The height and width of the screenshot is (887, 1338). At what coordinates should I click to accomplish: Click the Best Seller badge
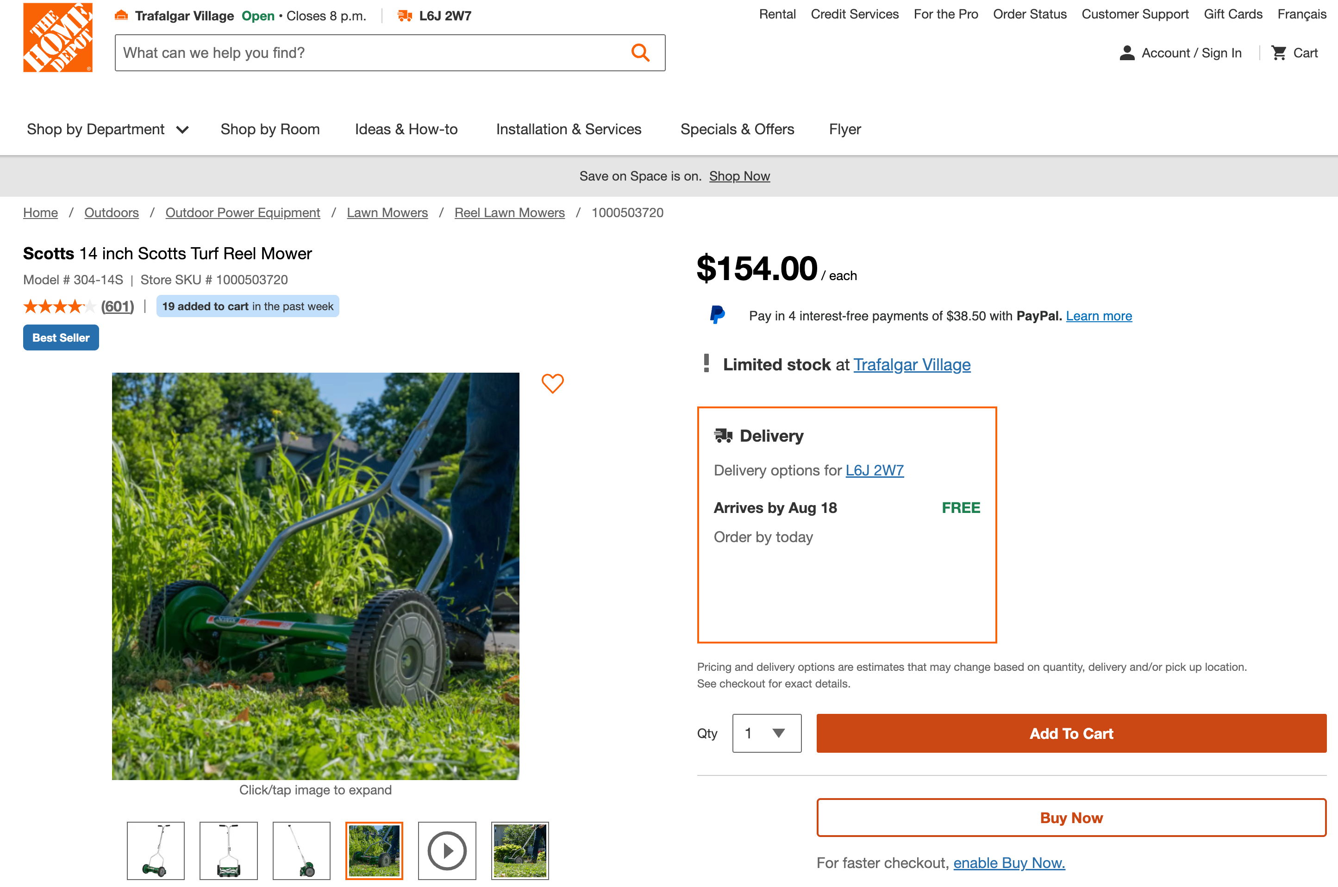[x=61, y=337]
